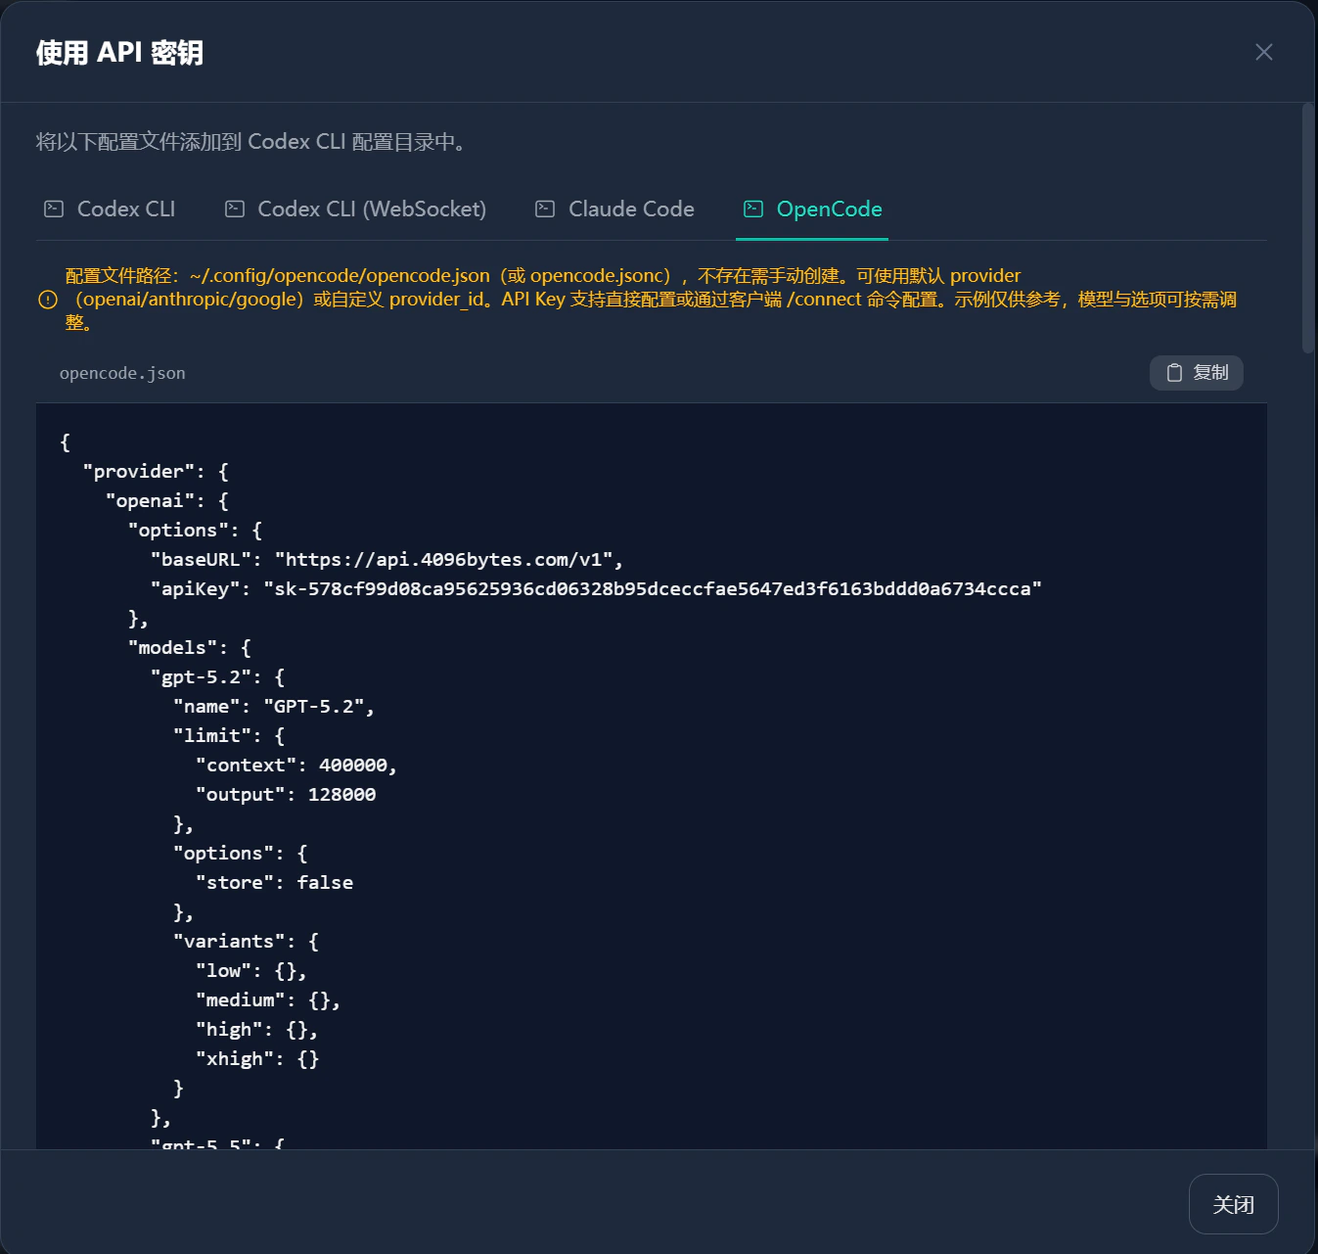Image resolution: width=1318 pixels, height=1254 pixels.
Task: Click the 使用 API 密钥 dialog title
Action: (x=119, y=52)
